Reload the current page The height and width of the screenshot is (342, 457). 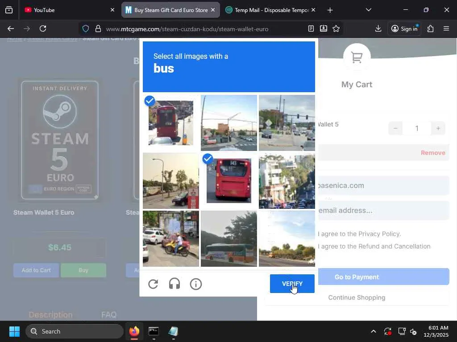(43, 28)
